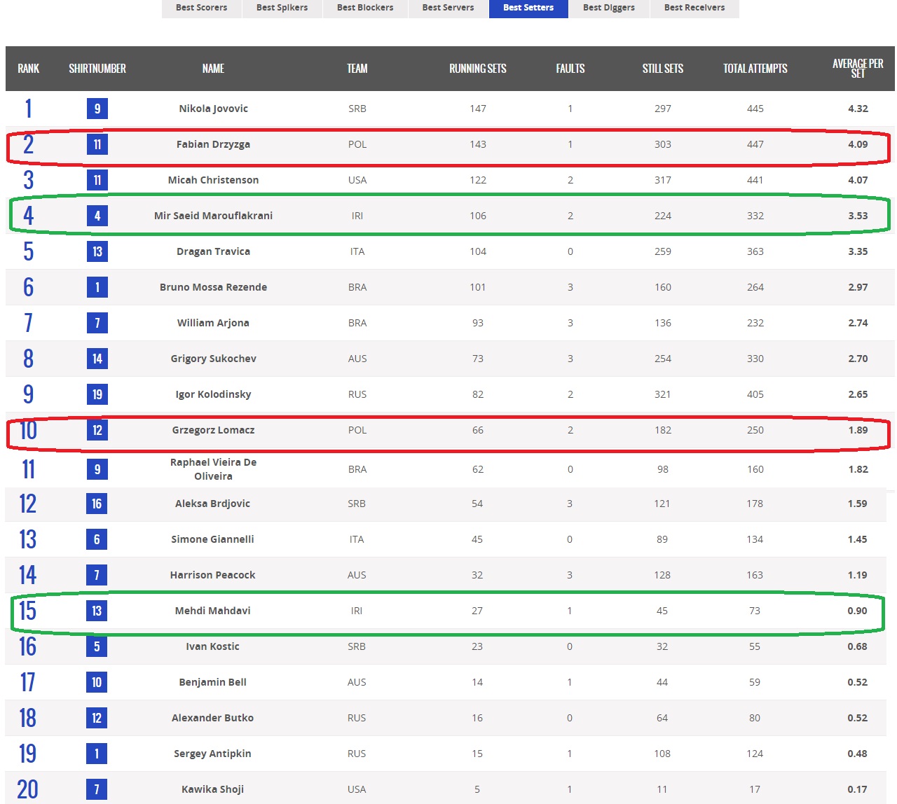
Task: Click shirt number 1 badge for Bruno Rezende
Action: pos(97,287)
